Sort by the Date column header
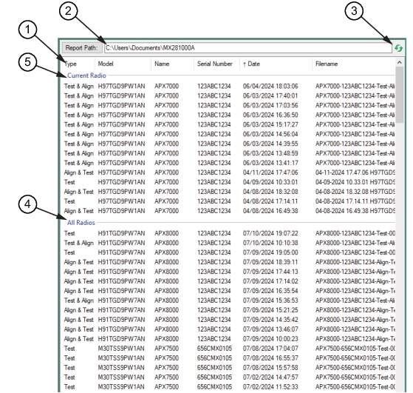The width and height of the screenshot is (413, 393). click(276, 64)
